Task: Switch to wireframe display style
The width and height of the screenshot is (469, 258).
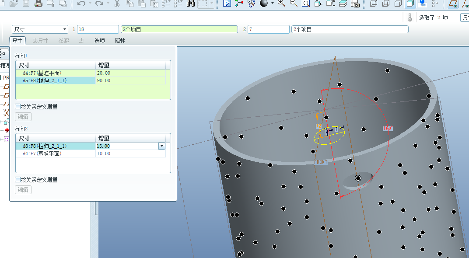Action: (x=374, y=3)
